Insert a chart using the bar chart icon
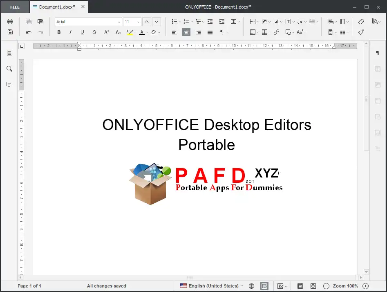The width and height of the screenshot is (387, 292). pos(276,22)
